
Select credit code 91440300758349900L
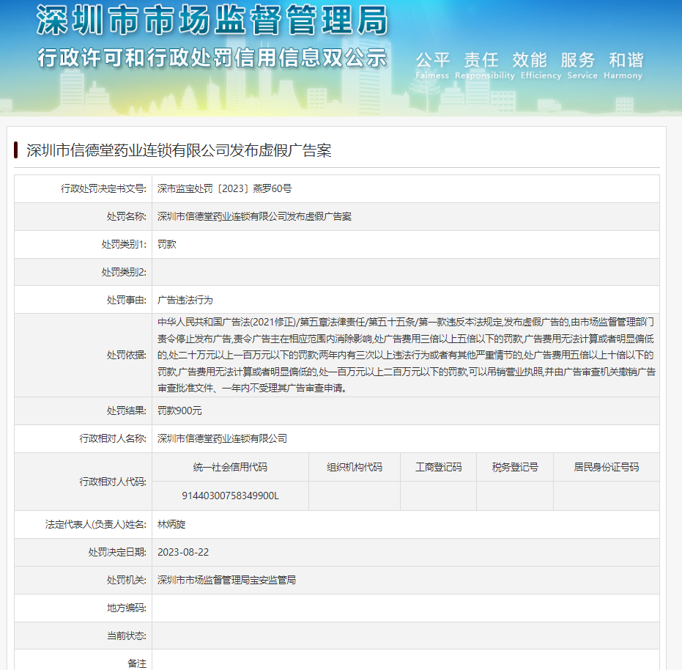pyautogui.click(x=230, y=496)
